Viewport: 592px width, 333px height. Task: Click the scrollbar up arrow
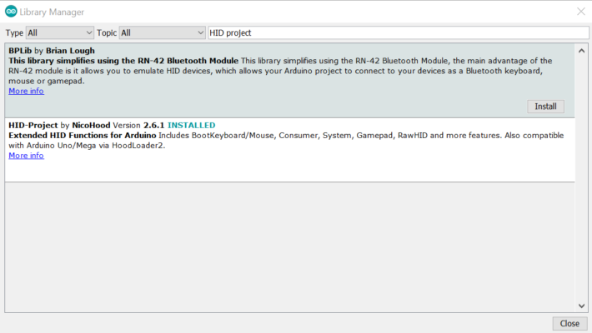pos(581,50)
